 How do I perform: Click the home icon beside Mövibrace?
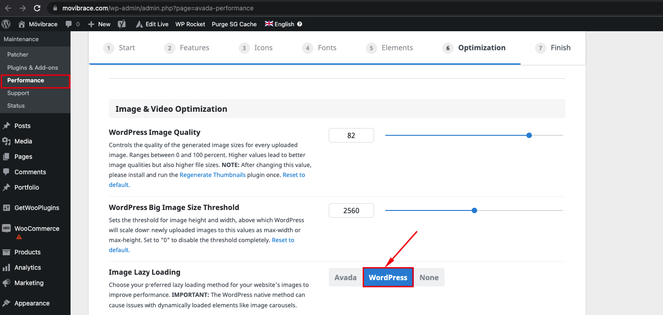22,24
